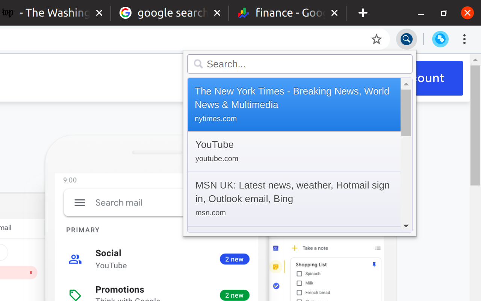Click the Promotions tag icon

75,295
